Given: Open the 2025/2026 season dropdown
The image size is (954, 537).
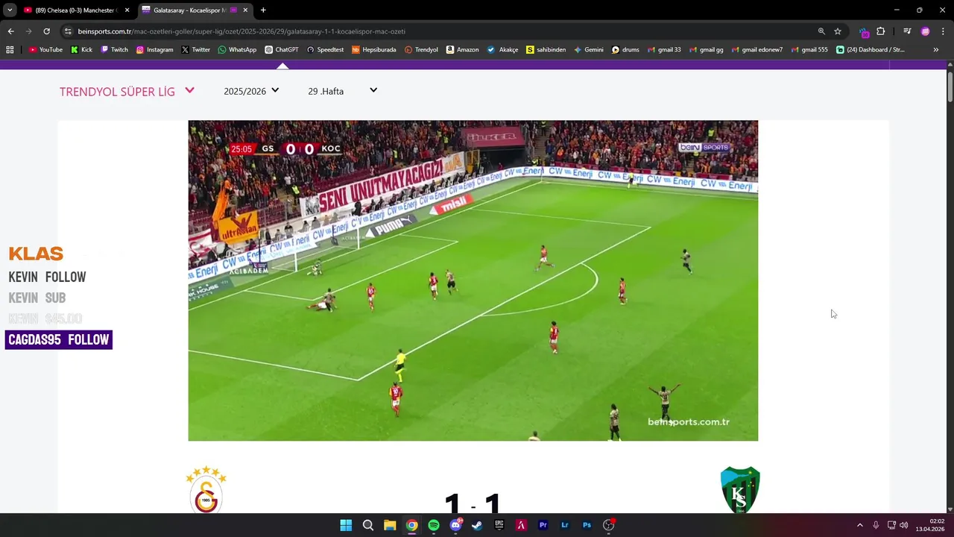Looking at the screenshot, I should click(x=251, y=91).
